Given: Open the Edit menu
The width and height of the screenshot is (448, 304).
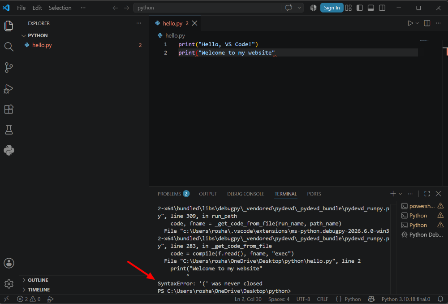Looking at the screenshot, I should pyautogui.click(x=37, y=8).
